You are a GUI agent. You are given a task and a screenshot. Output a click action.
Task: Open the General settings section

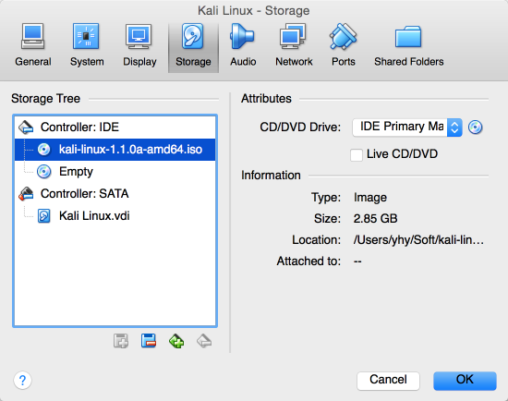click(33, 45)
